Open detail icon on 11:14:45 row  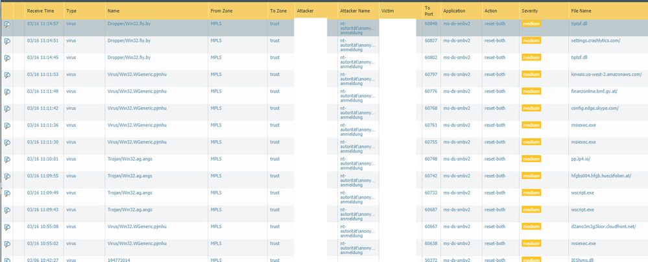7,58
